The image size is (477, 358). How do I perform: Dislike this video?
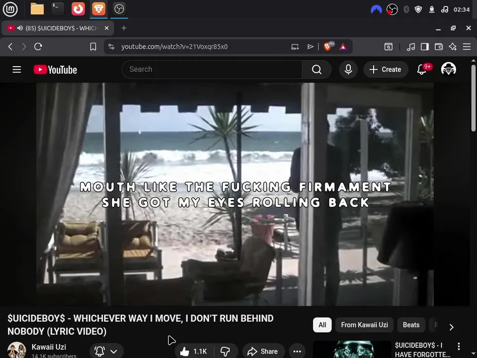tap(226, 352)
